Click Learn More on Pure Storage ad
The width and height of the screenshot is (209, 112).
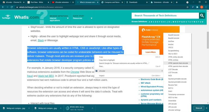tap(150, 52)
